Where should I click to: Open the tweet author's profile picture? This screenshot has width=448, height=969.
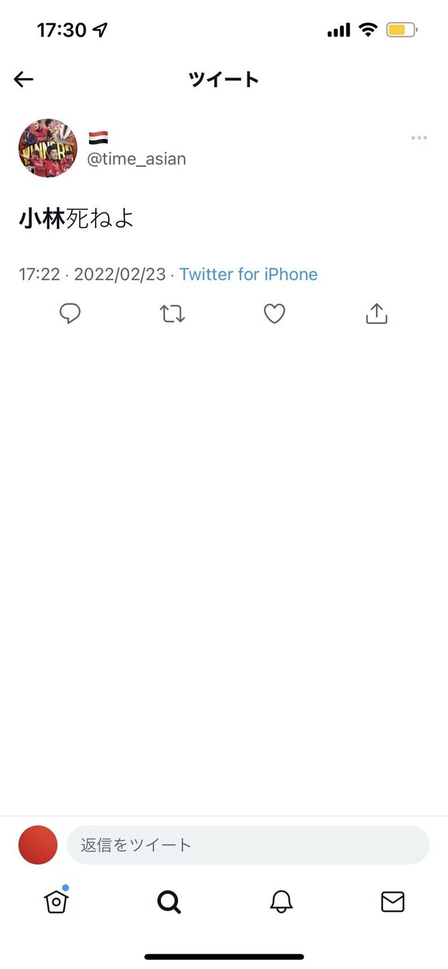(x=47, y=148)
